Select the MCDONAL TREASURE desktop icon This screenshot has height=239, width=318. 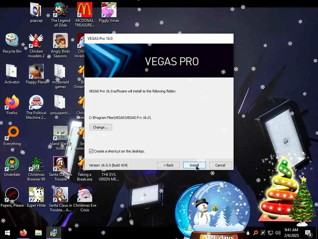[84, 15]
